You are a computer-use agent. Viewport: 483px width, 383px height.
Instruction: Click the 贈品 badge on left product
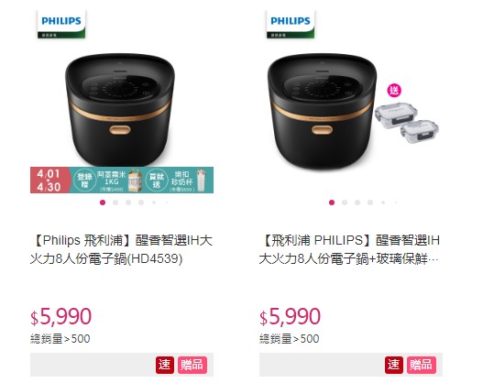192,365
